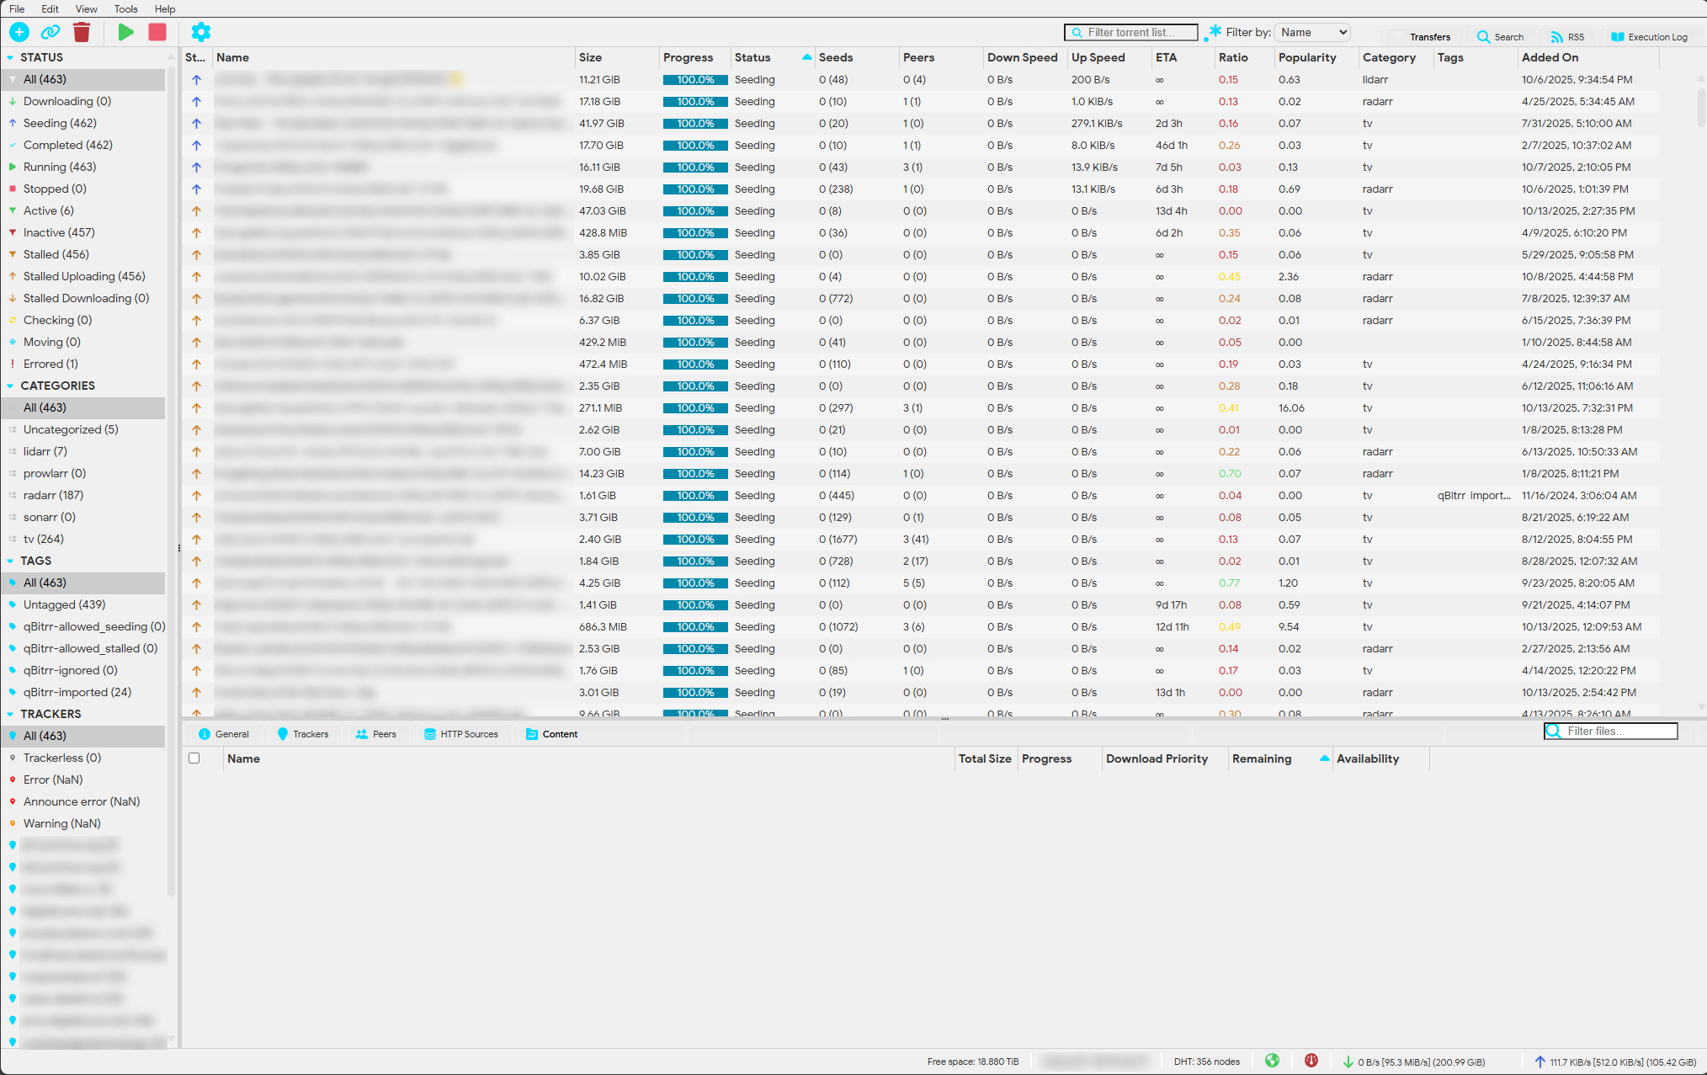The width and height of the screenshot is (1707, 1075).
Task: Open the Filter by dropdown
Action: (1311, 31)
